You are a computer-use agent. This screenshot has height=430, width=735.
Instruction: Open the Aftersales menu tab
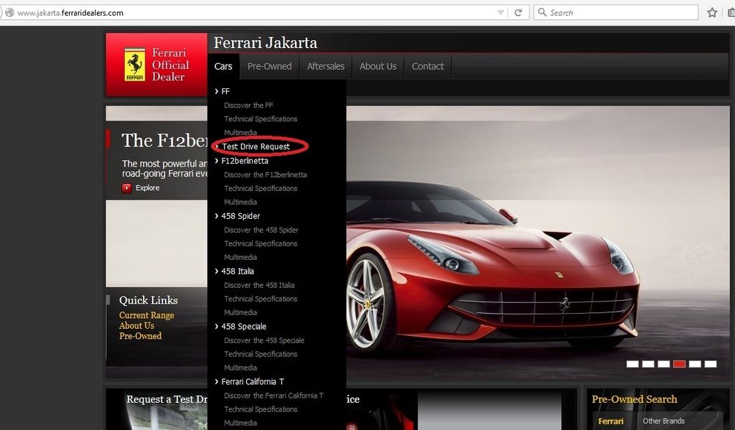point(326,66)
